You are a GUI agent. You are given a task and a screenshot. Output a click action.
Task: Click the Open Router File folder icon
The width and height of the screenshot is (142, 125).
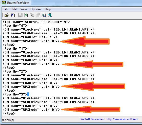pyautogui.click(x=7, y=15)
